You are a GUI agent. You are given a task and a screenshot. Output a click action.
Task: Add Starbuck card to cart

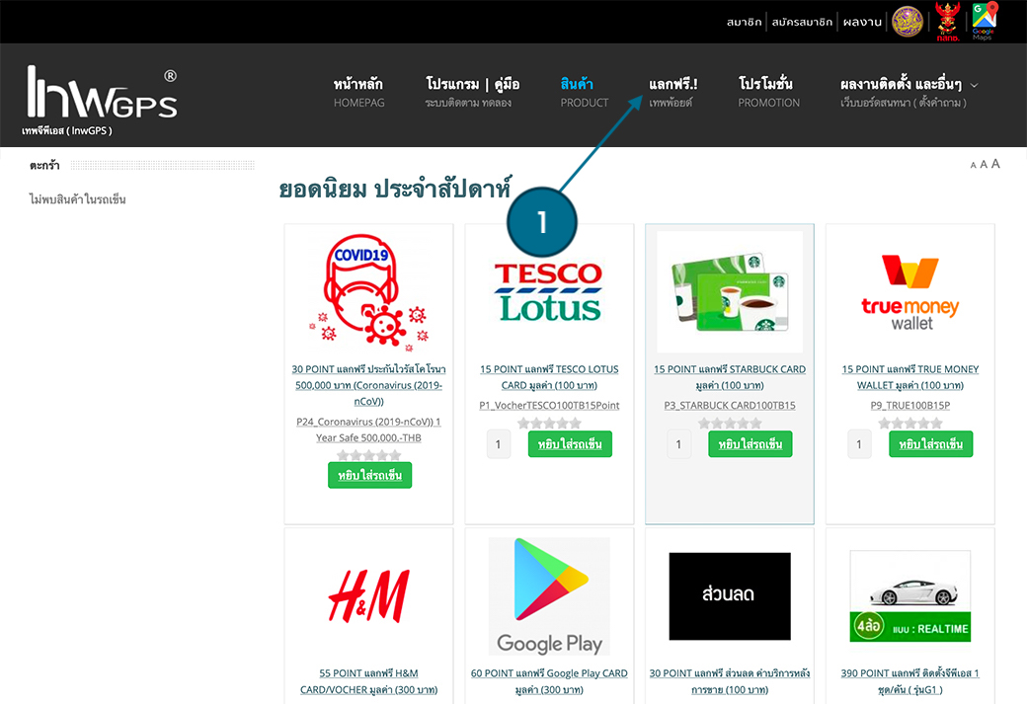[749, 444]
